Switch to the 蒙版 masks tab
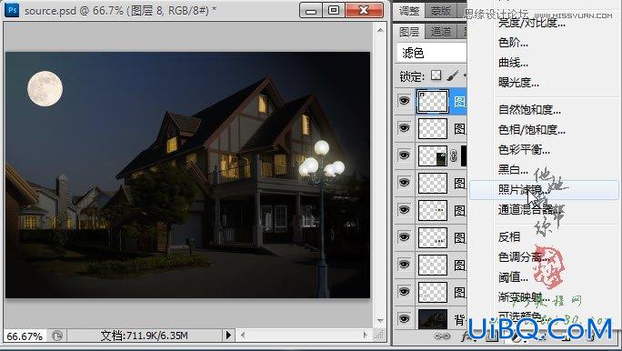Image resolution: width=622 pixels, height=351 pixels. (441, 11)
